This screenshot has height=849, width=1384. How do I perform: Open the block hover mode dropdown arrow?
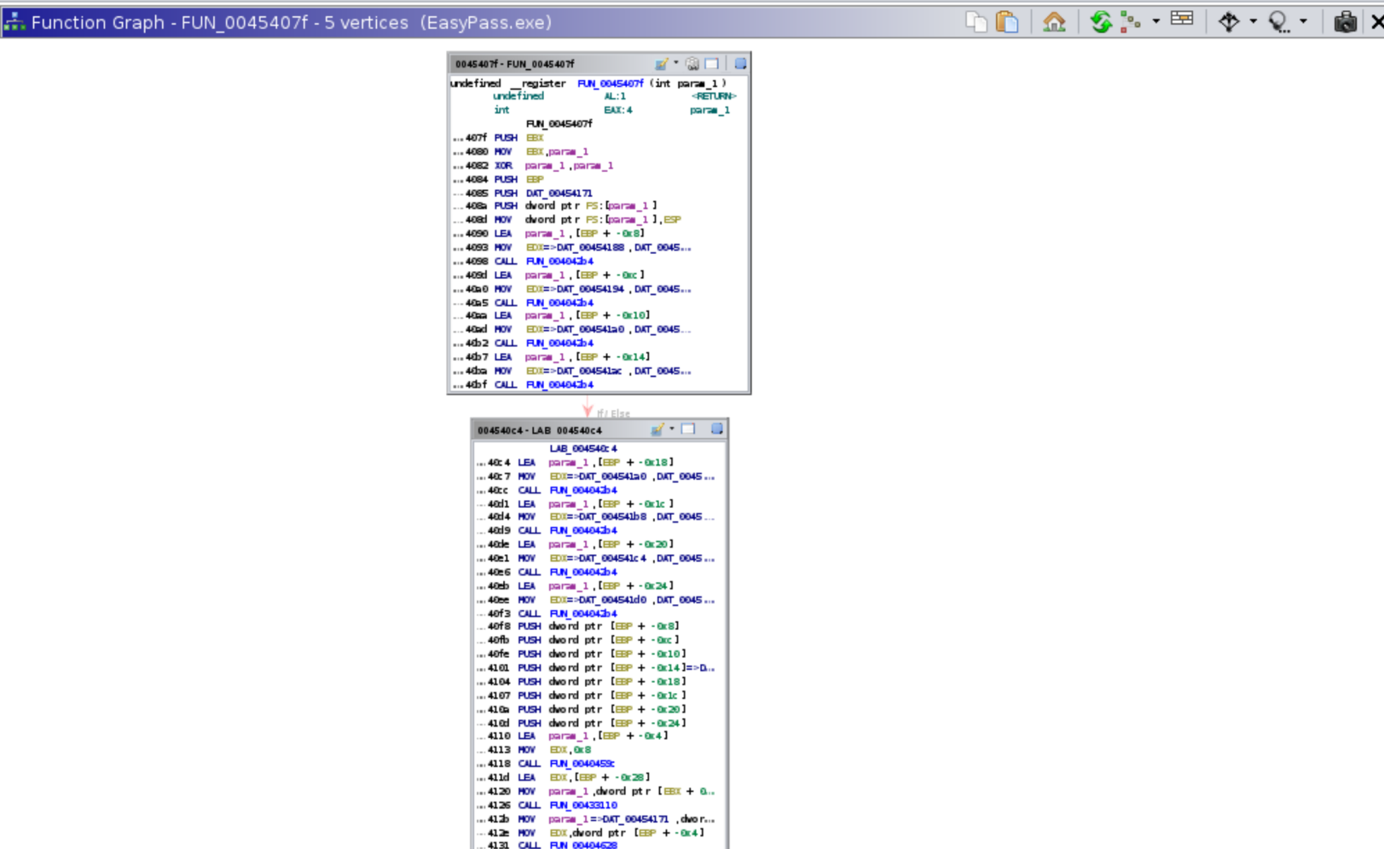[1253, 22]
